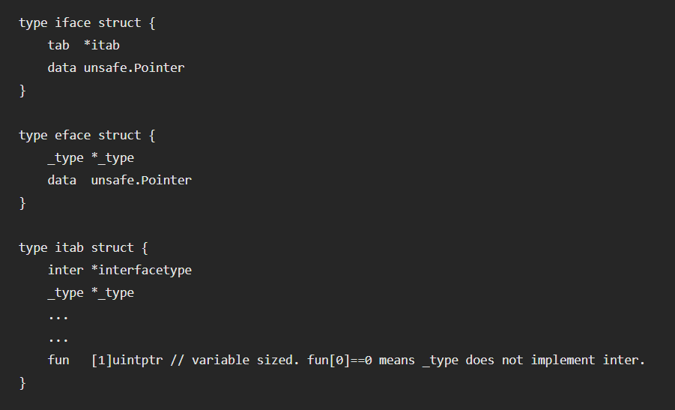The height and width of the screenshot is (410, 675).
Task: Click the "iface" struct name
Action: tap(73, 22)
